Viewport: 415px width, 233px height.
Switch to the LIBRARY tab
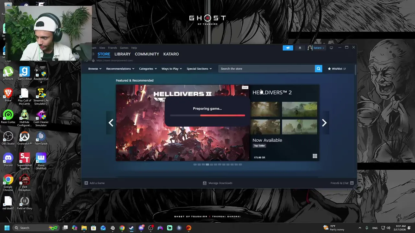pyautogui.click(x=122, y=54)
